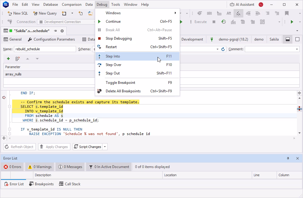303x198 pixels.
Task: Click the current statement arrow in gutter
Action: pos(4,97)
